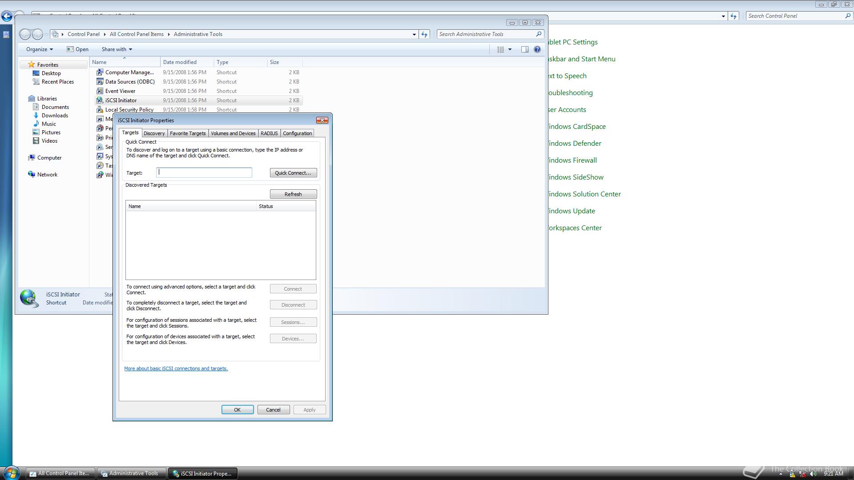Viewport: 854px width, 480px height.
Task: Switch to the Favorite Targets tab
Action: tap(188, 133)
